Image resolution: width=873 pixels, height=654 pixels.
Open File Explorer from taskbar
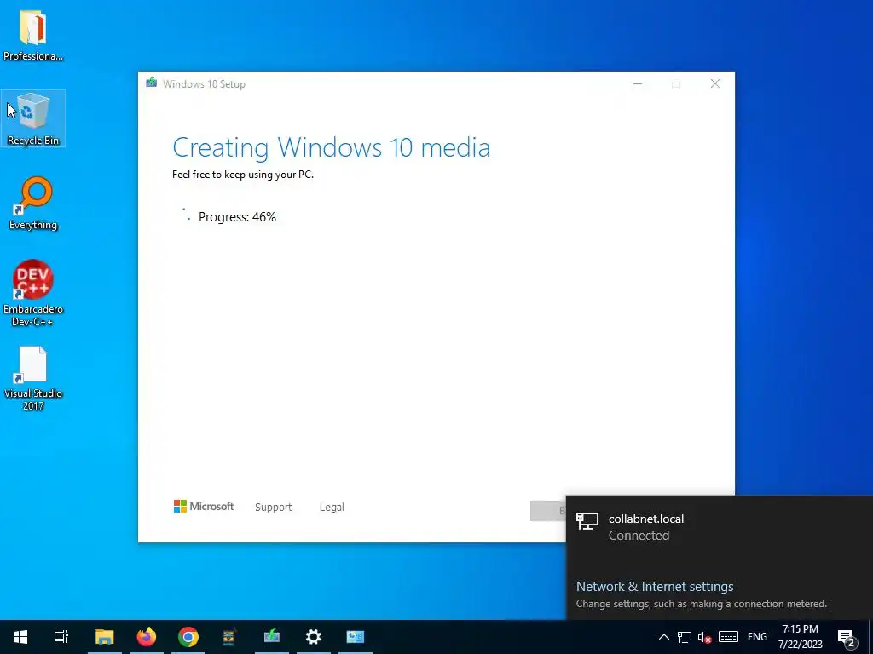coord(104,637)
